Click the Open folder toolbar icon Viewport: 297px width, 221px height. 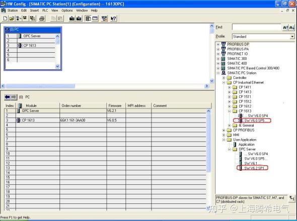pyautogui.click(x=12, y=19)
